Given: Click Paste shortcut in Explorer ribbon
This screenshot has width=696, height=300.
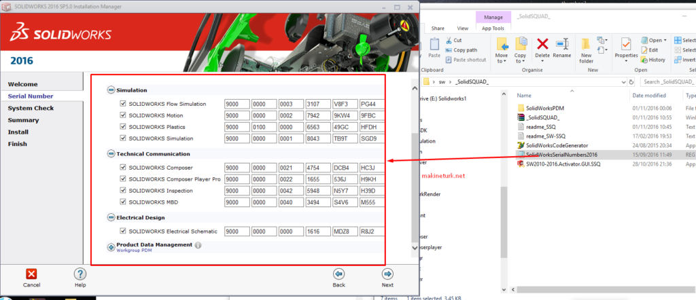Looking at the screenshot, I should [x=466, y=60].
